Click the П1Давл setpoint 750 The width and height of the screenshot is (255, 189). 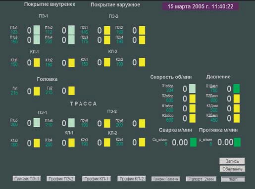214,90
